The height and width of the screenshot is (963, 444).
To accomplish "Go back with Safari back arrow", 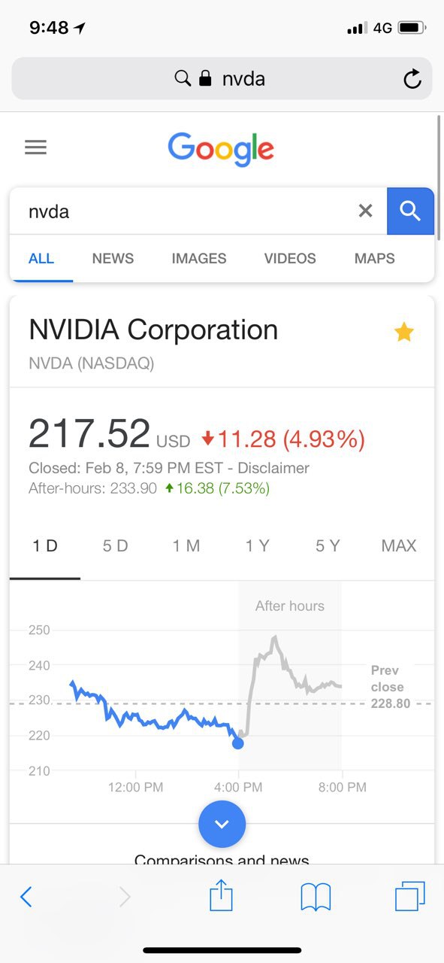I will (26, 897).
